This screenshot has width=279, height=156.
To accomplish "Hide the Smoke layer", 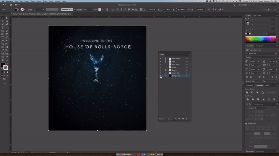I will point(160,70).
